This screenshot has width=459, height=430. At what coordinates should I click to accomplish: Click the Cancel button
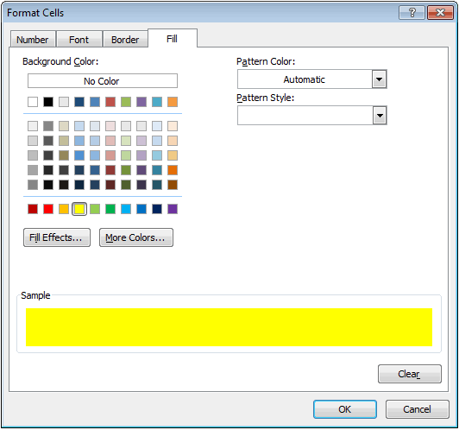tap(417, 409)
